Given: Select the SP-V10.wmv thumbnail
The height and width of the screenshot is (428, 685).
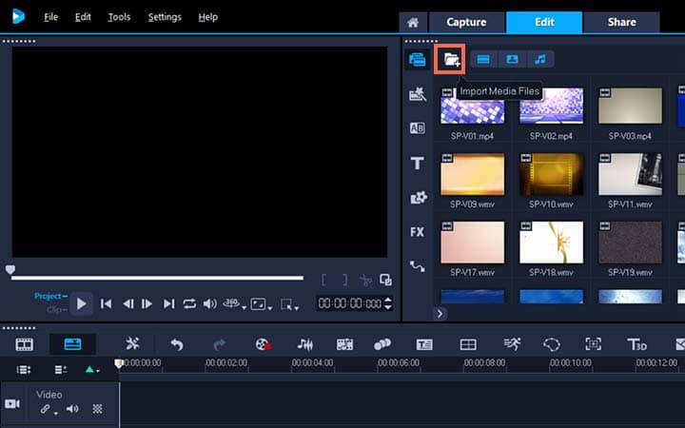Looking at the screenshot, I should [551, 175].
